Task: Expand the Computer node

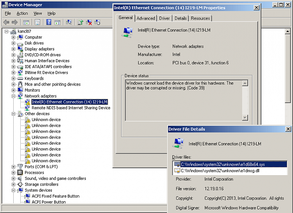Action: pyautogui.click(x=13, y=37)
